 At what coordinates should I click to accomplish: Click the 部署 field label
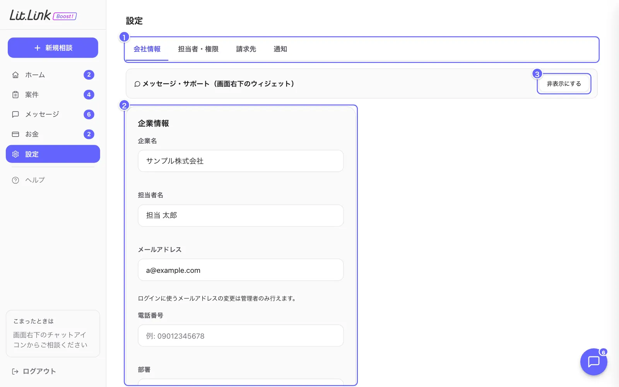coord(144,370)
